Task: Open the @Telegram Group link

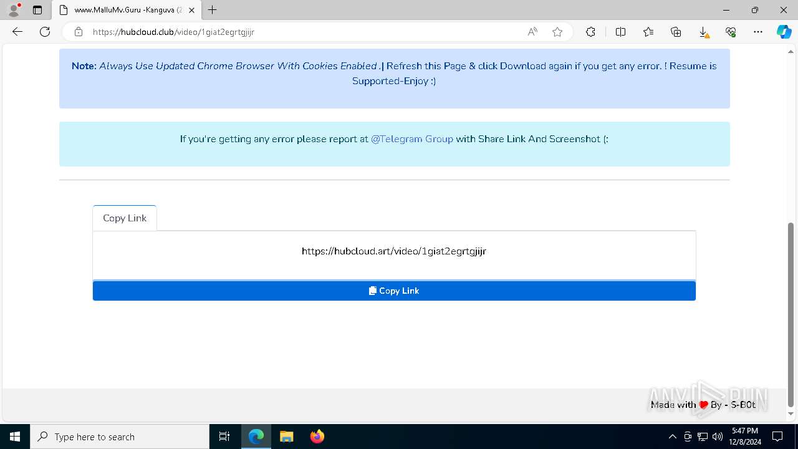Action: [x=412, y=139]
